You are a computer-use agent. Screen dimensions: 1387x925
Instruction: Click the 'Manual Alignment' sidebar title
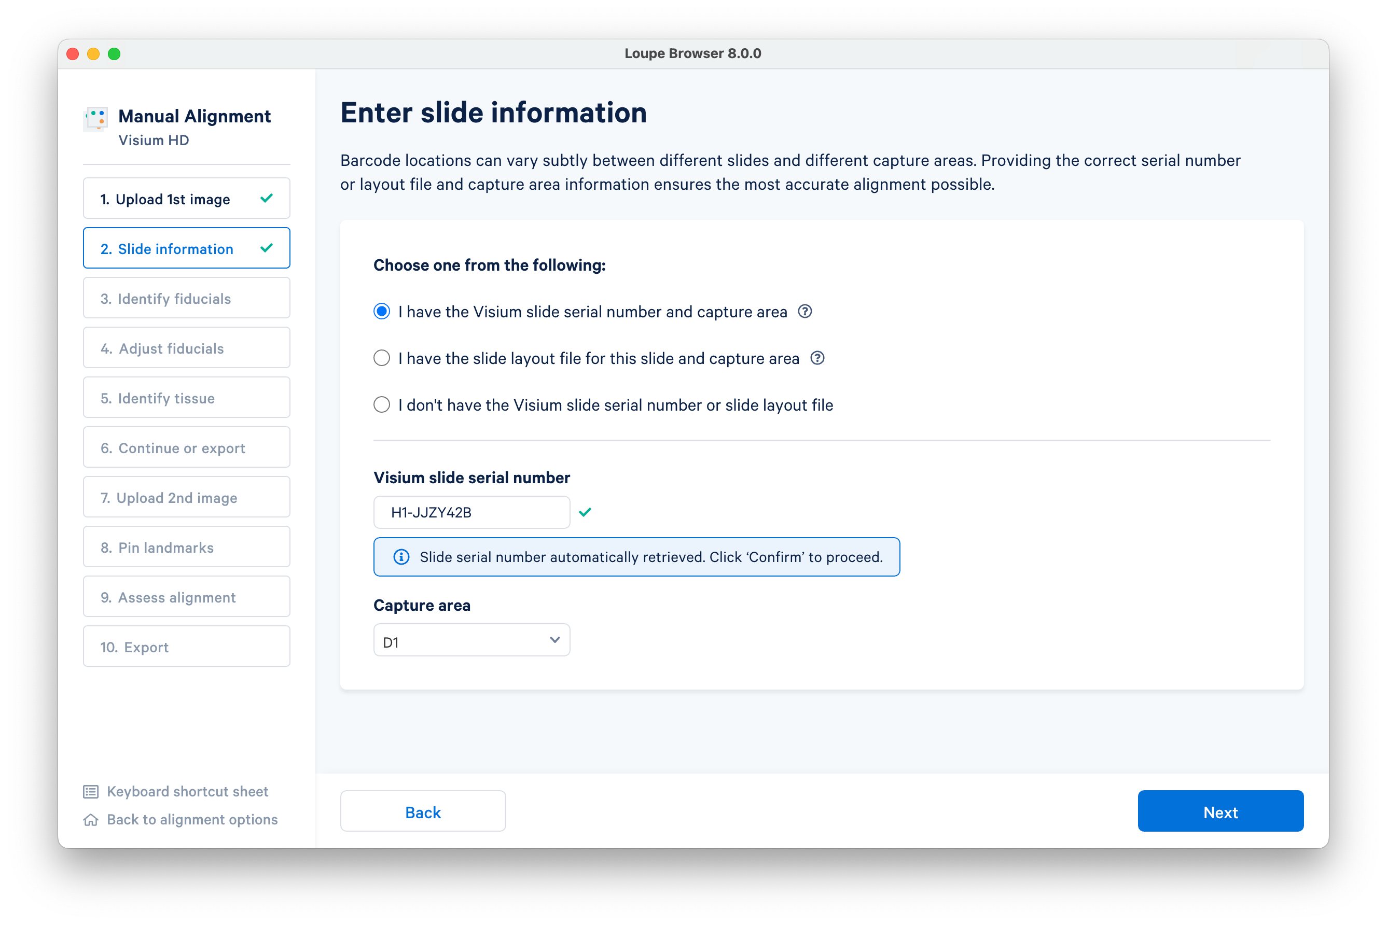194,116
